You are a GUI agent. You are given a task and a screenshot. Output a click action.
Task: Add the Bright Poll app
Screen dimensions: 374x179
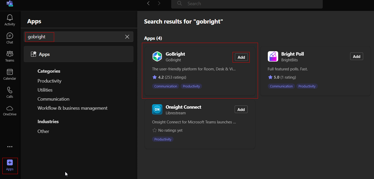click(x=356, y=57)
